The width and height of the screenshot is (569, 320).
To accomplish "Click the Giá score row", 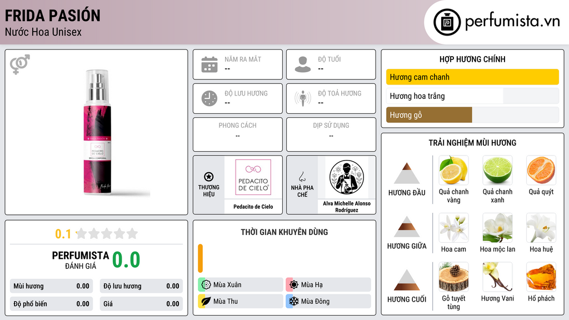I will pos(141,304).
